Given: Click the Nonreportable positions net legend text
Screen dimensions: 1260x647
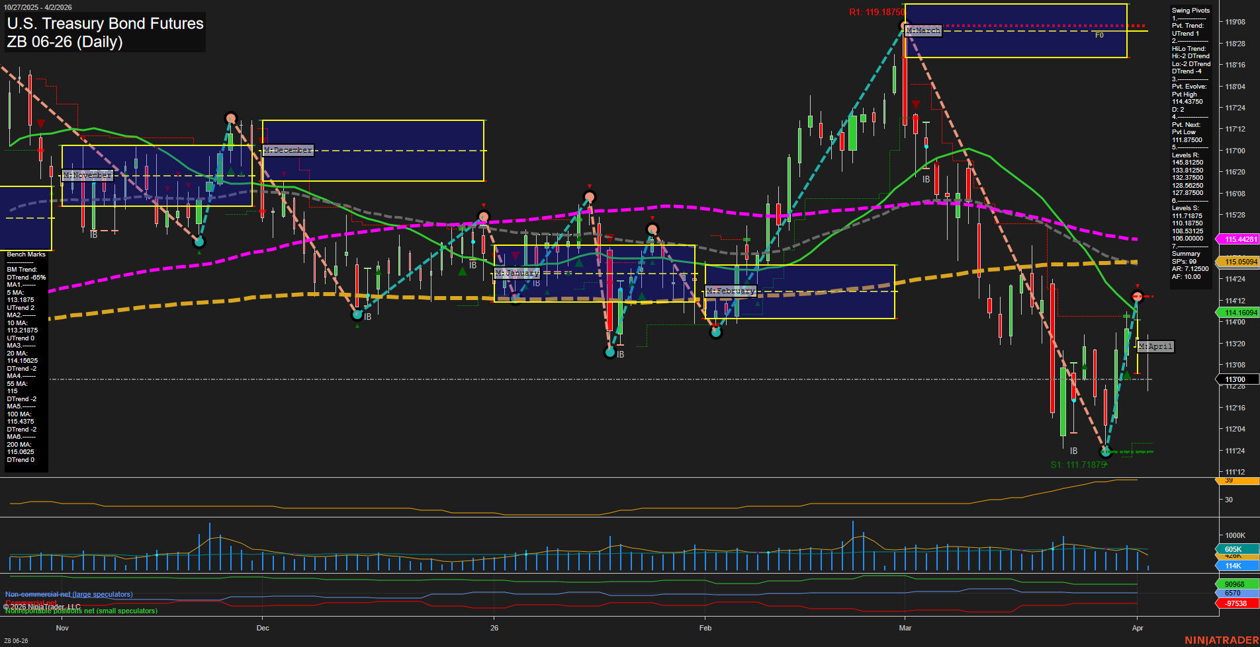Looking at the screenshot, I should pos(81,611).
